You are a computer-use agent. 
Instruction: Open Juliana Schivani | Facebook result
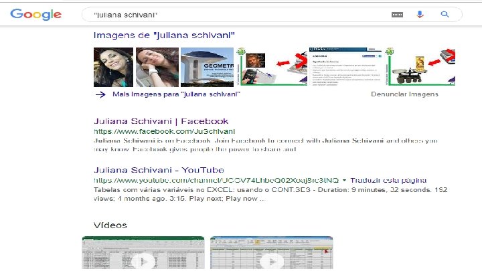[161, 121]
